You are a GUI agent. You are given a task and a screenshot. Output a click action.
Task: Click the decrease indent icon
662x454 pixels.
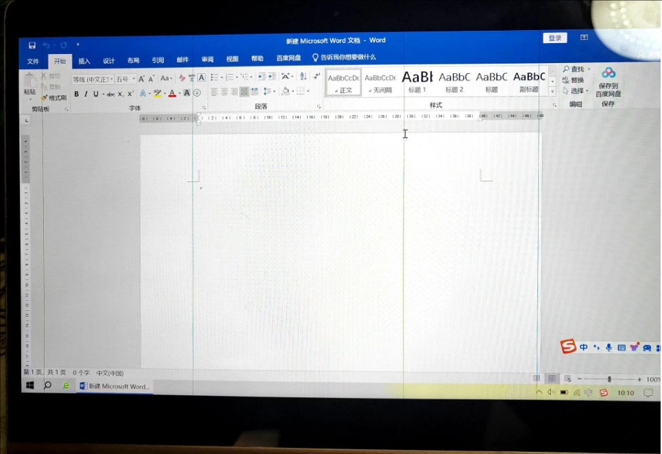[x=262, y=77]
